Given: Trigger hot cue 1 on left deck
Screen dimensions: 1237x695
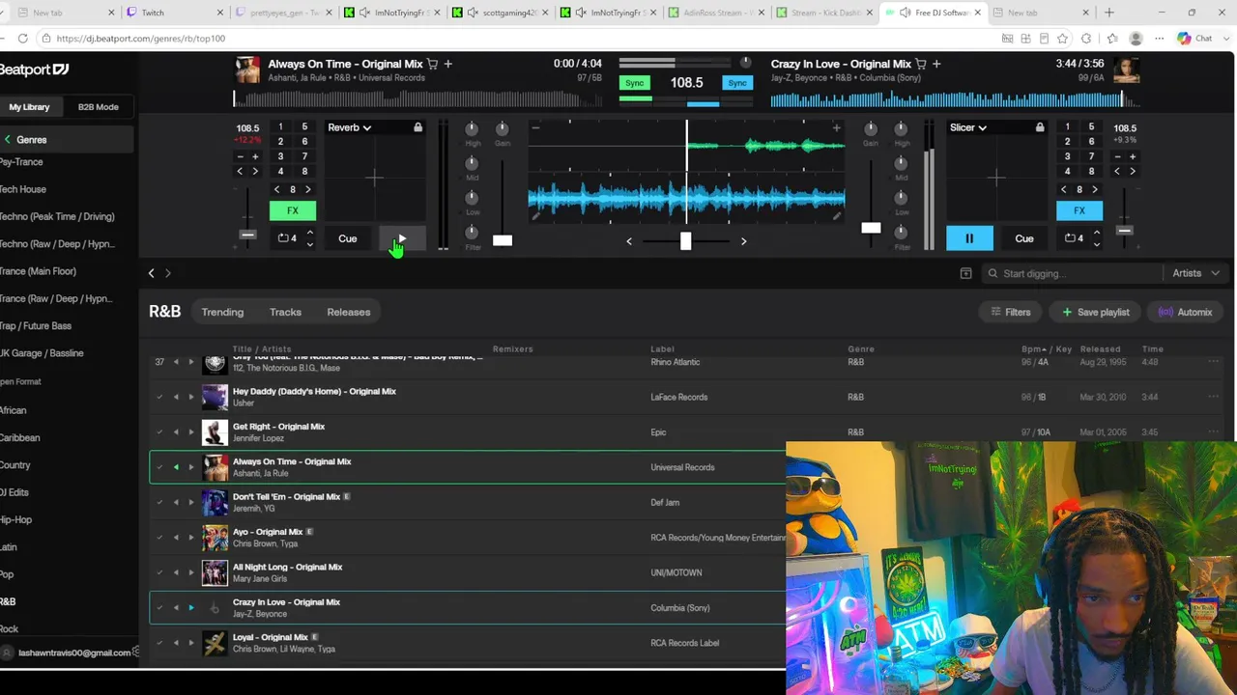Looking at the screenshot, I should [x=280, y=126].
